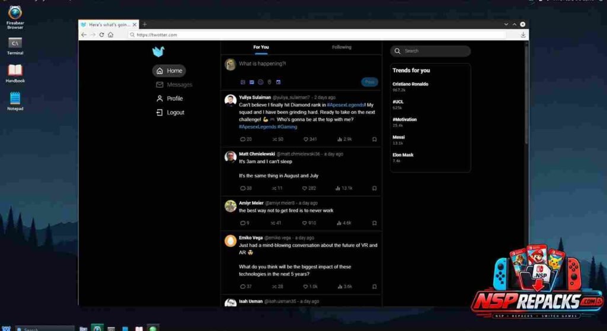This screenshot has width=607, height=331.
Task: Open the #Gaming hashtag link
Action: [287, 127]
